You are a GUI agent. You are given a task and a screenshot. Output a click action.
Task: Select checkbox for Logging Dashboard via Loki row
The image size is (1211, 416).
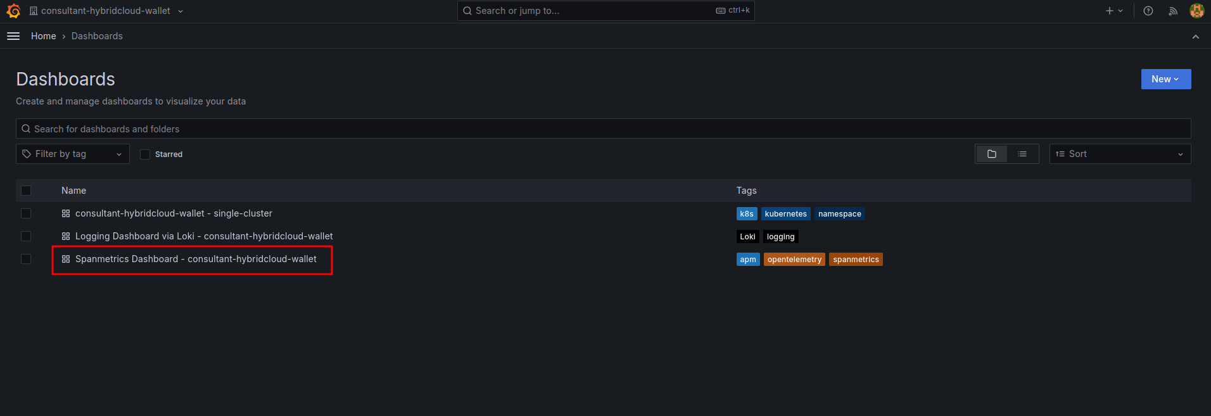[x=26, y=236]
